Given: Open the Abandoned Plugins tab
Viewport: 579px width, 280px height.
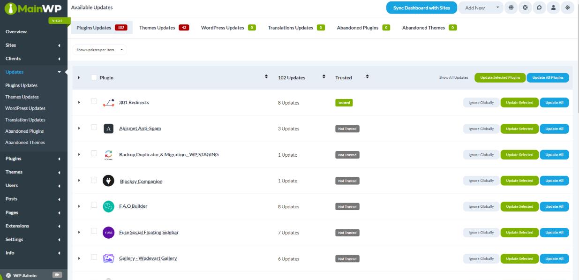Looking at the screenshot, I should (x=363, y=28).
